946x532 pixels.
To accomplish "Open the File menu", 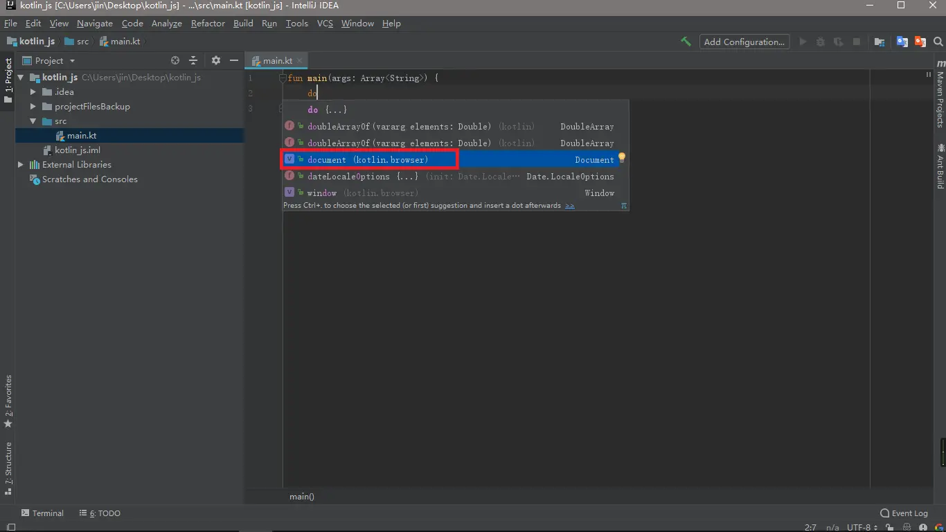I will [10, 24].
